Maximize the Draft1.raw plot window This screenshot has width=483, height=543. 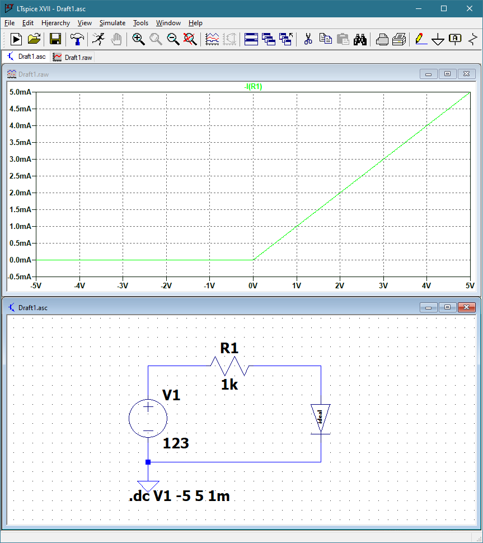click(x=447, y=74)
